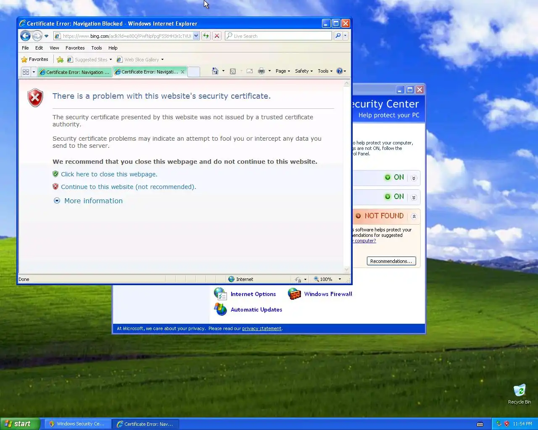Expand the More information section
Image resolution: width=538 pixels, height=430 pixels.
click(x=88, y=201)
